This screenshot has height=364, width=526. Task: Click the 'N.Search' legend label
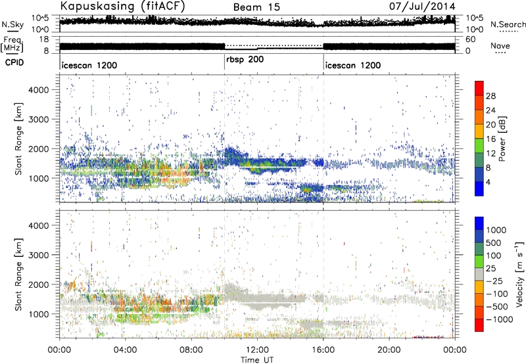click(508, 24)
